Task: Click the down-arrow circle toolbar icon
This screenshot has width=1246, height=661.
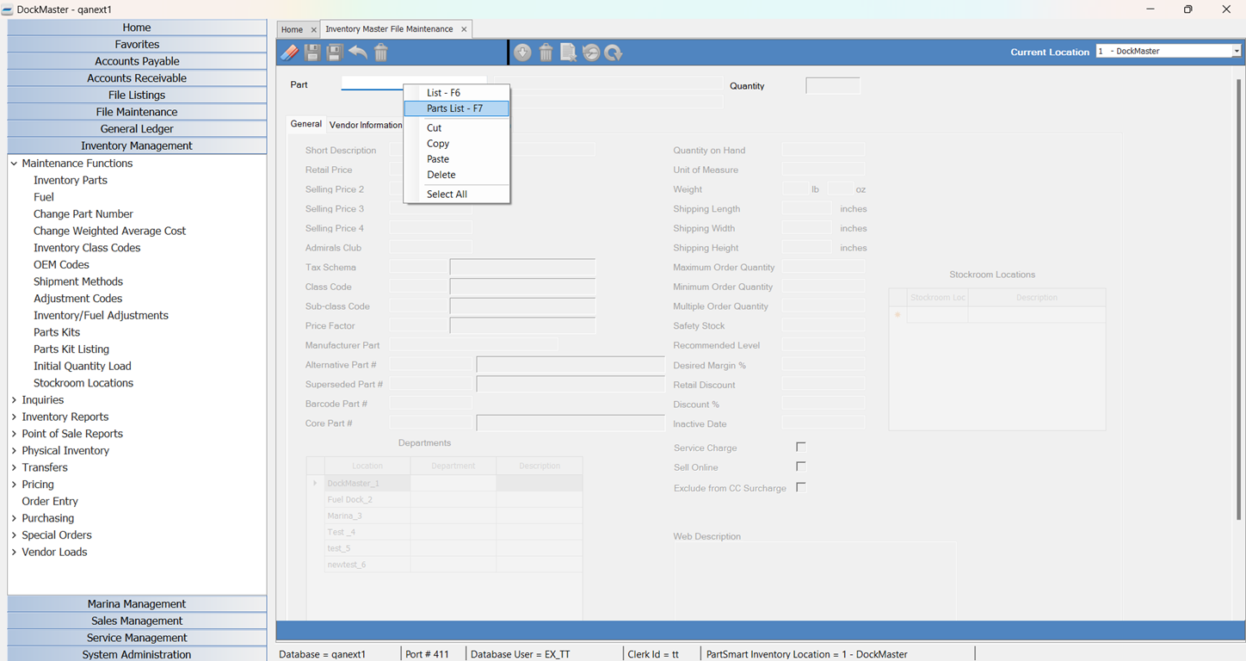Action: [522, 53]
